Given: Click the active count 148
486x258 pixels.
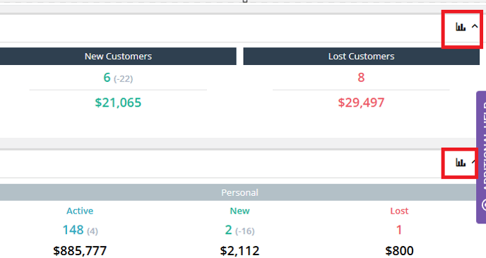Looking at the screenshot, I should pyautogui.click(x=73, y=230).
